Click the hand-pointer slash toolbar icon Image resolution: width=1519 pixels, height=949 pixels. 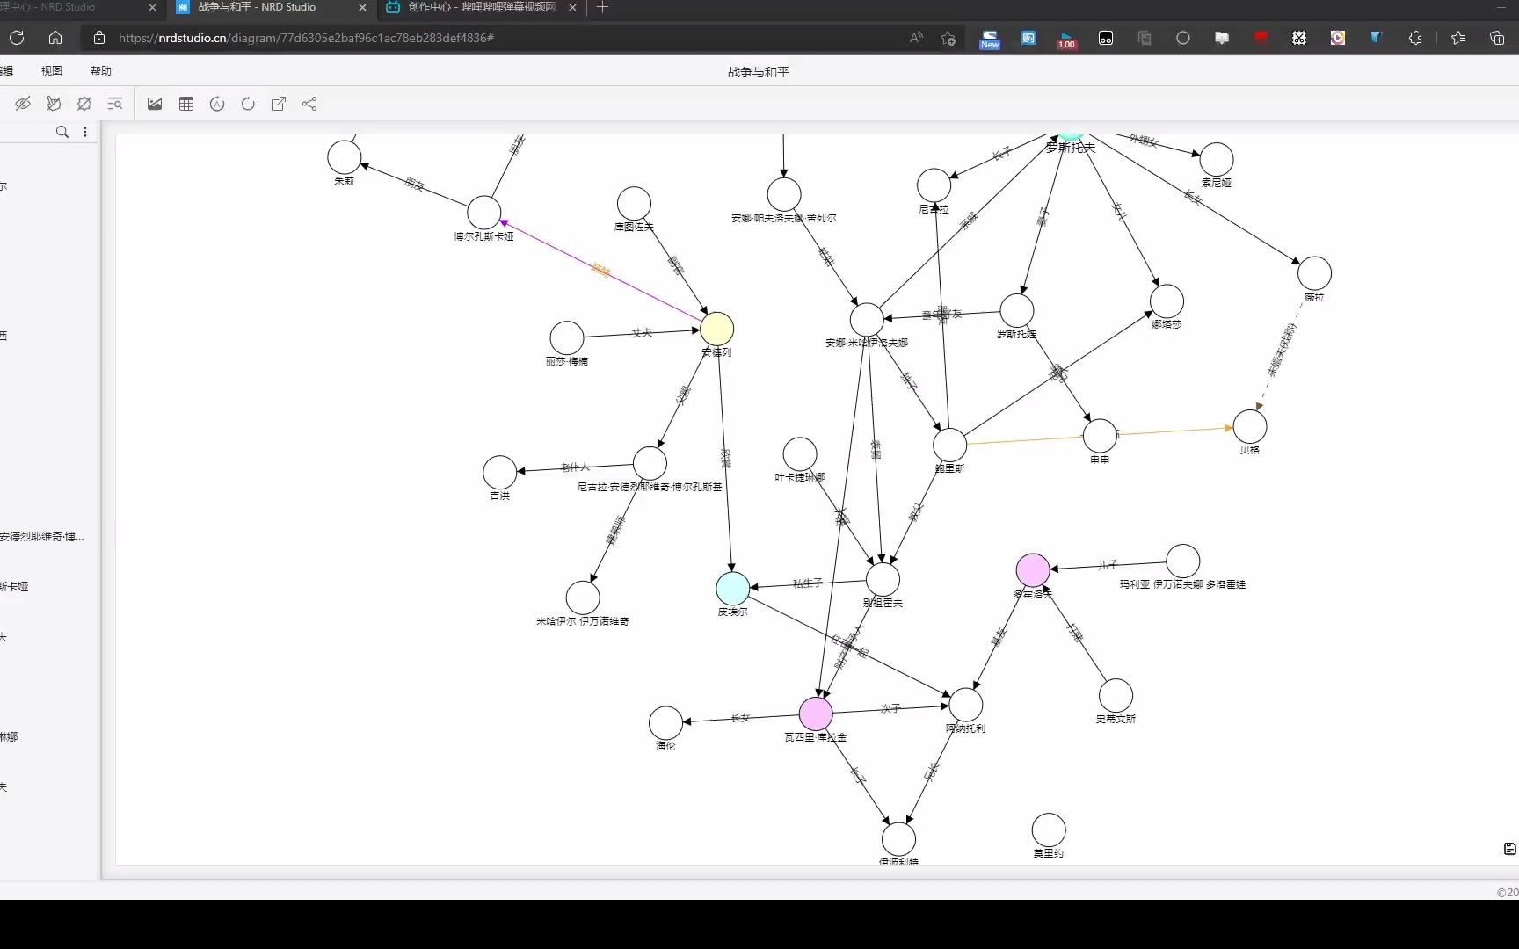(x=54, y=104)
